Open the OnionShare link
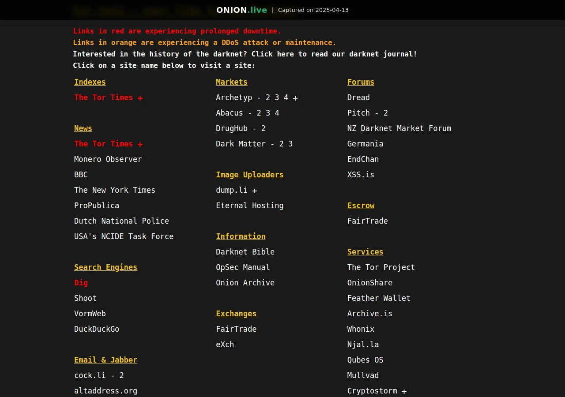 click(370, 283)
